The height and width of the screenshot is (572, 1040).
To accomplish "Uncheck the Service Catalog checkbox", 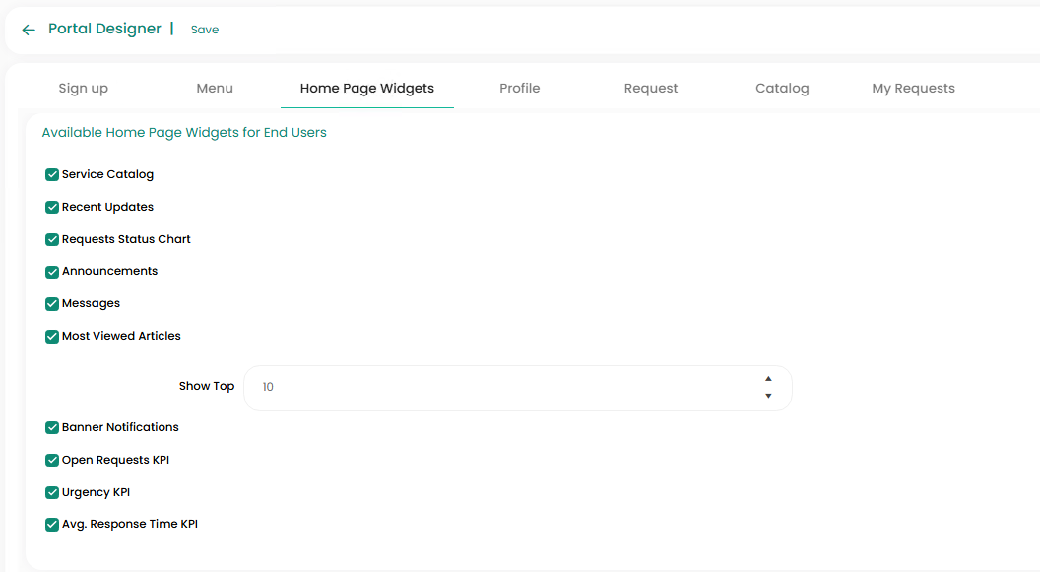I will [52, 174].
